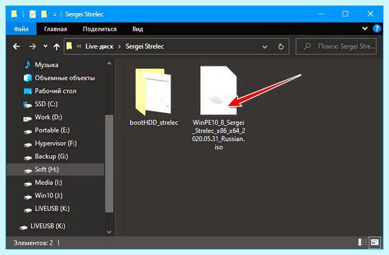389x255 pixels.
Task: Click navigation pane scrollbar up arrow
Action: tap(109, 64)
